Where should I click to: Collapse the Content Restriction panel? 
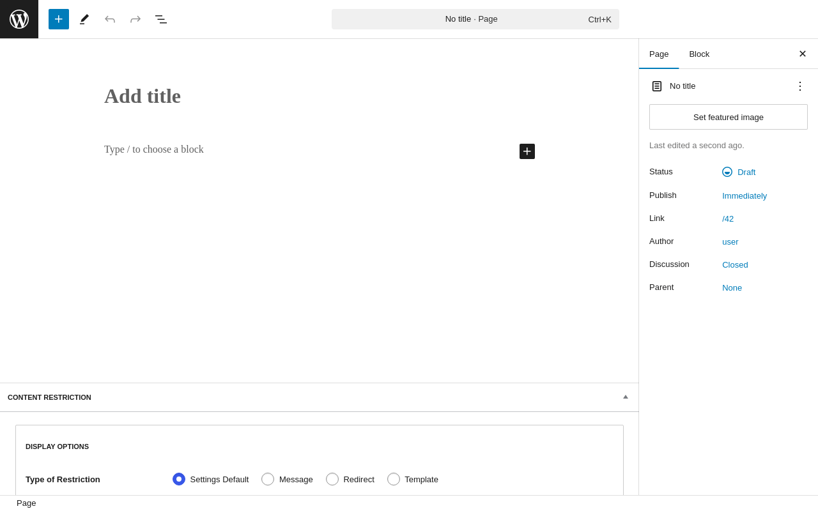pos(626,397)
